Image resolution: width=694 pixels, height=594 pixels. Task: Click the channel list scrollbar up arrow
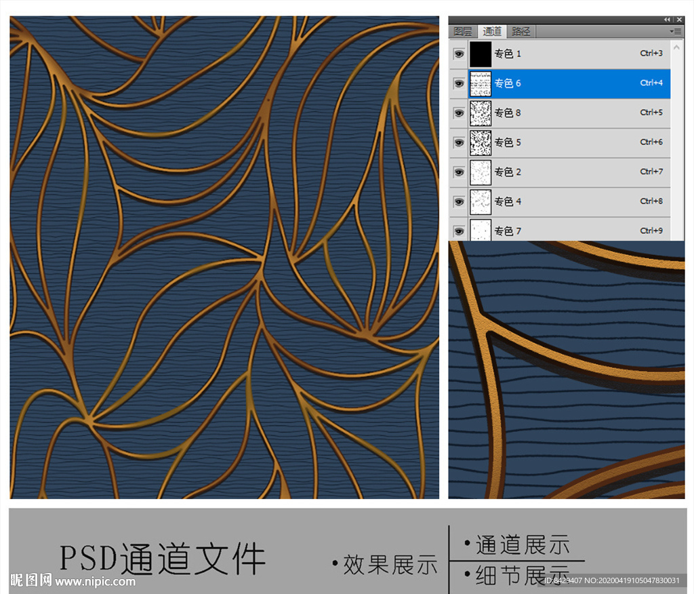[676, 47]
